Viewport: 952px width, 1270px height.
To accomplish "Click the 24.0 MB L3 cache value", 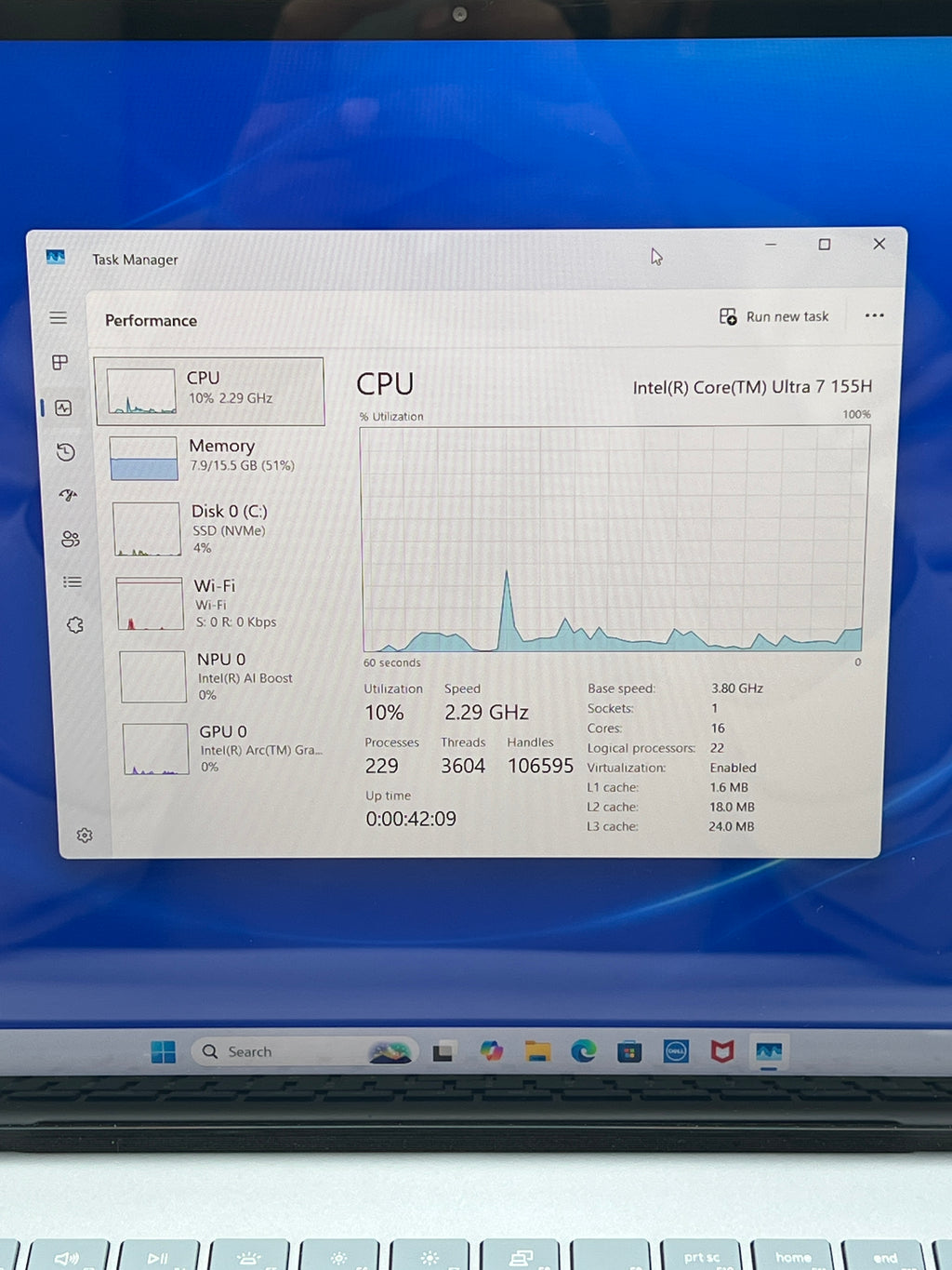I will click(731, 826).
